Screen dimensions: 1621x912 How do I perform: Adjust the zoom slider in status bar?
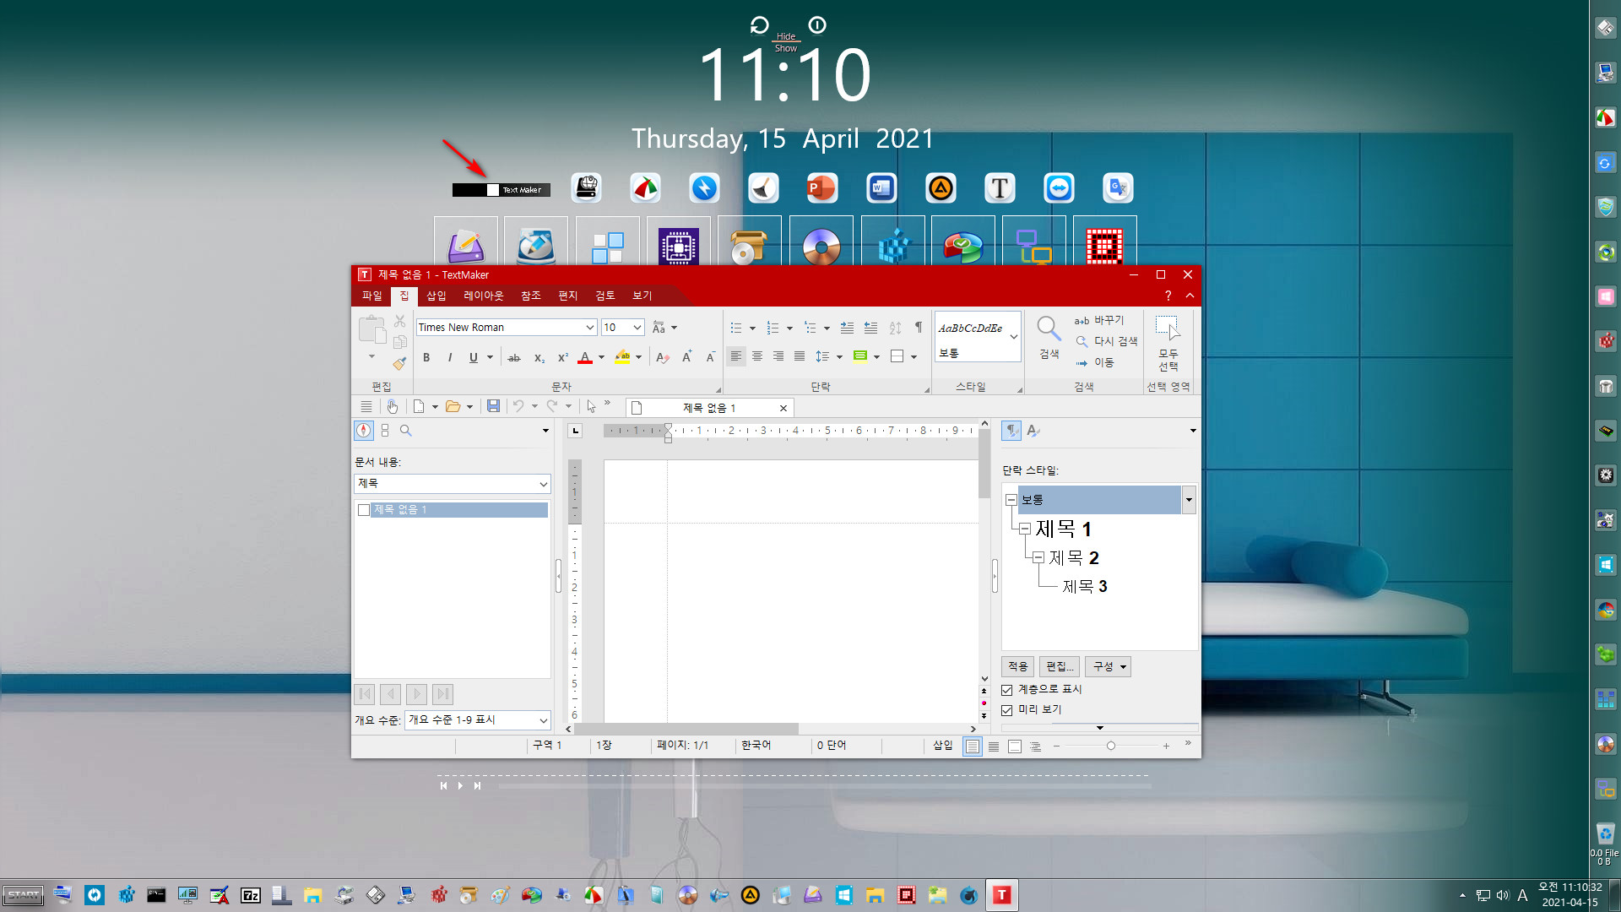tap(1111, 746)
